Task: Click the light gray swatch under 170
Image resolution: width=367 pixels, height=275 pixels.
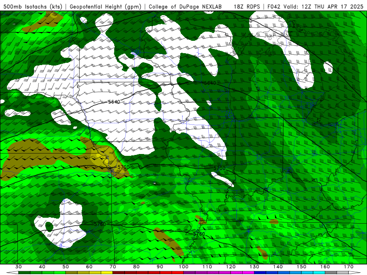Action: click(343, 272)
